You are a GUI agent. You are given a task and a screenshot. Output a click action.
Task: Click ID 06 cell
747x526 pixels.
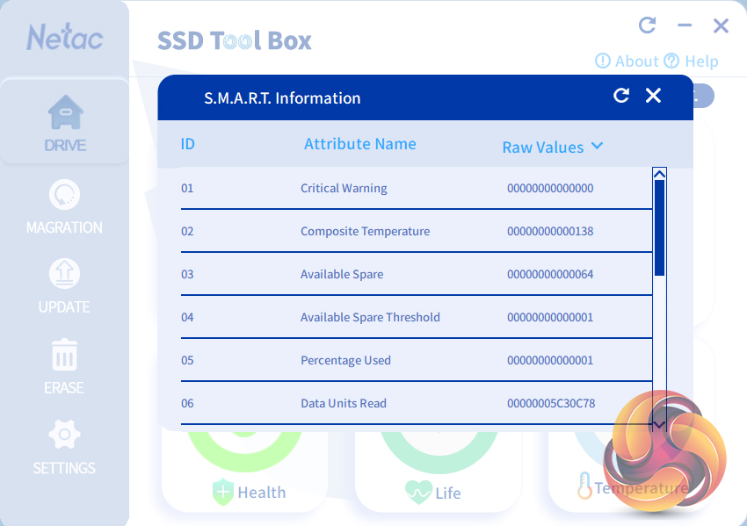pos(187,403)
